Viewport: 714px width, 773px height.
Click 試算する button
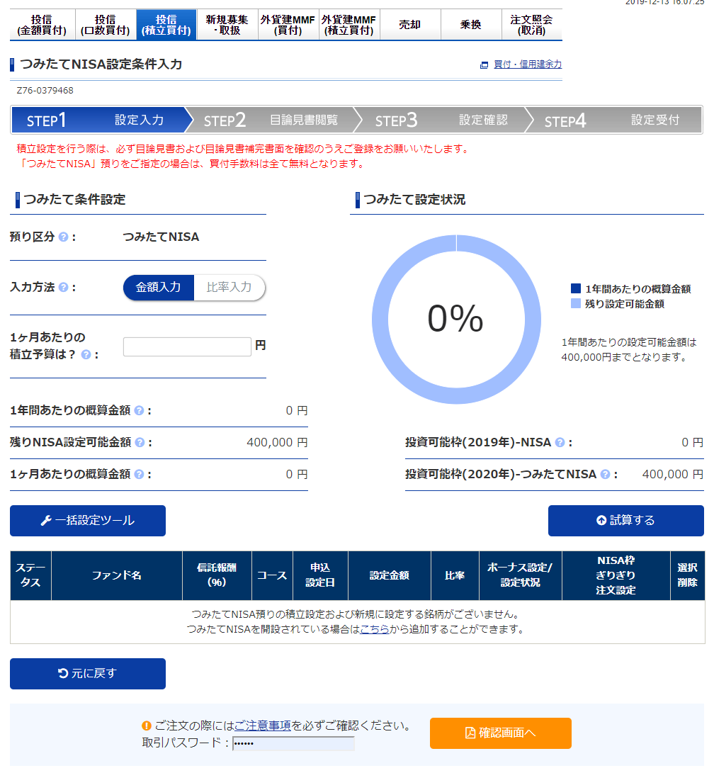click(x=625, y=521)
